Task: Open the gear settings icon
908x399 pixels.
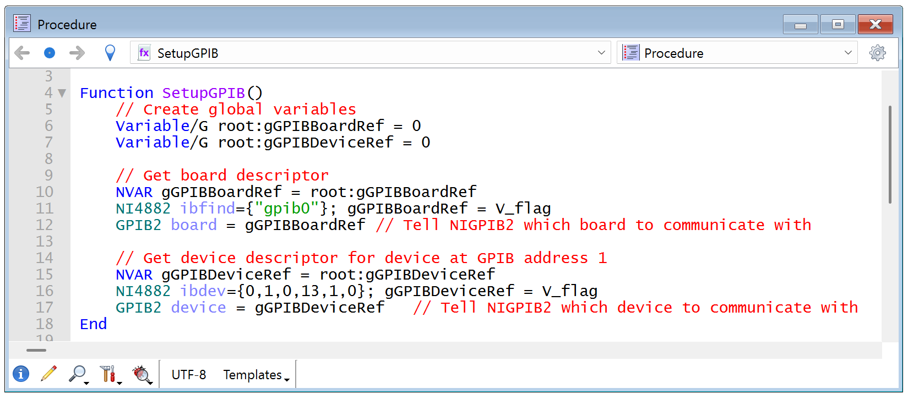Action: (x=877, y=53)
